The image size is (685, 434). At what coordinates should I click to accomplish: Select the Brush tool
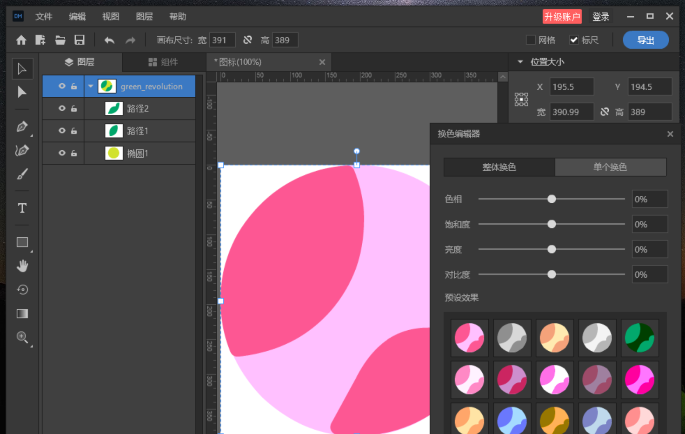click(x=22, y=174)
